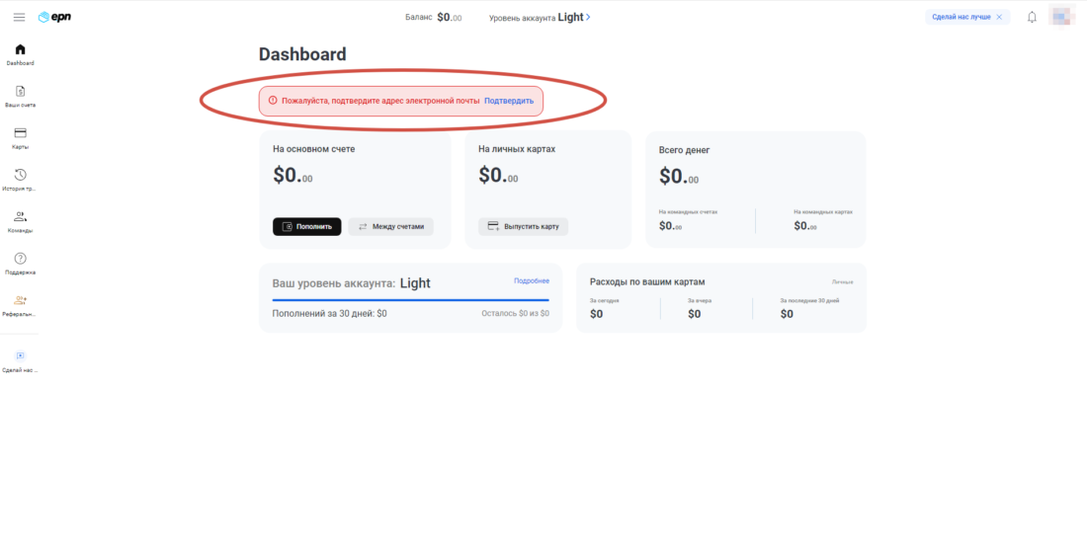Click Выпустить карту button

coord(523,226)
